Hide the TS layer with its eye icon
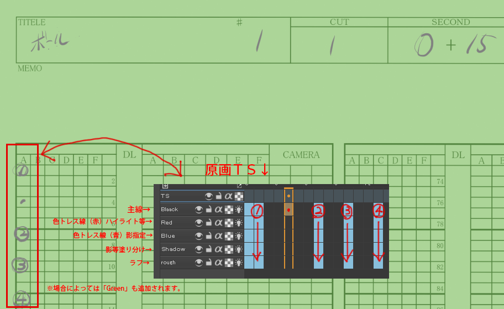504x309 pixels. [208, 196]
